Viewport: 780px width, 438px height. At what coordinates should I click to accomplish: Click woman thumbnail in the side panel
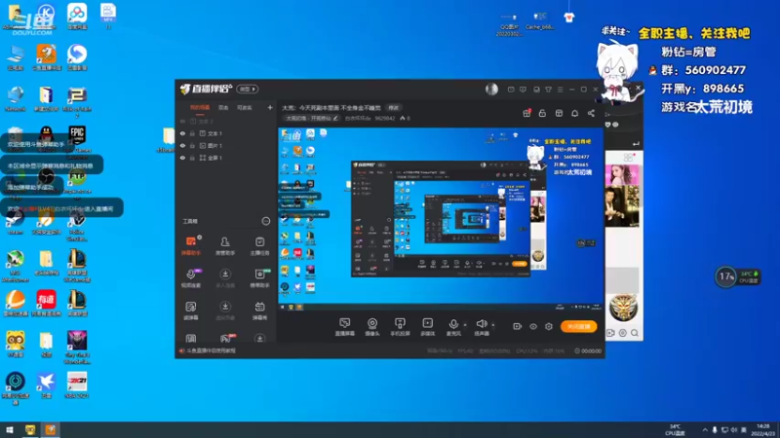621,175
